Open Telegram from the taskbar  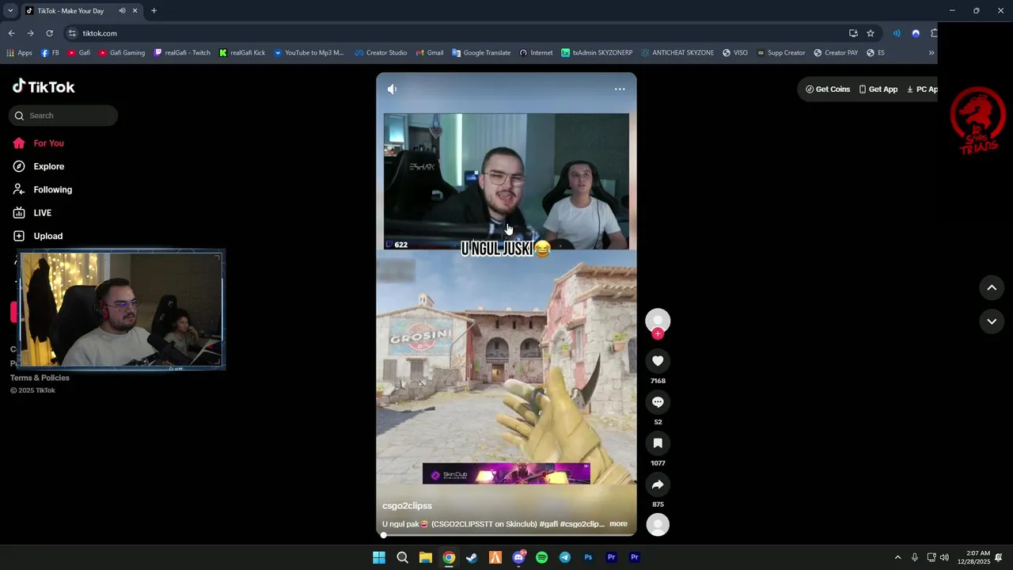[x=564, y=557]
